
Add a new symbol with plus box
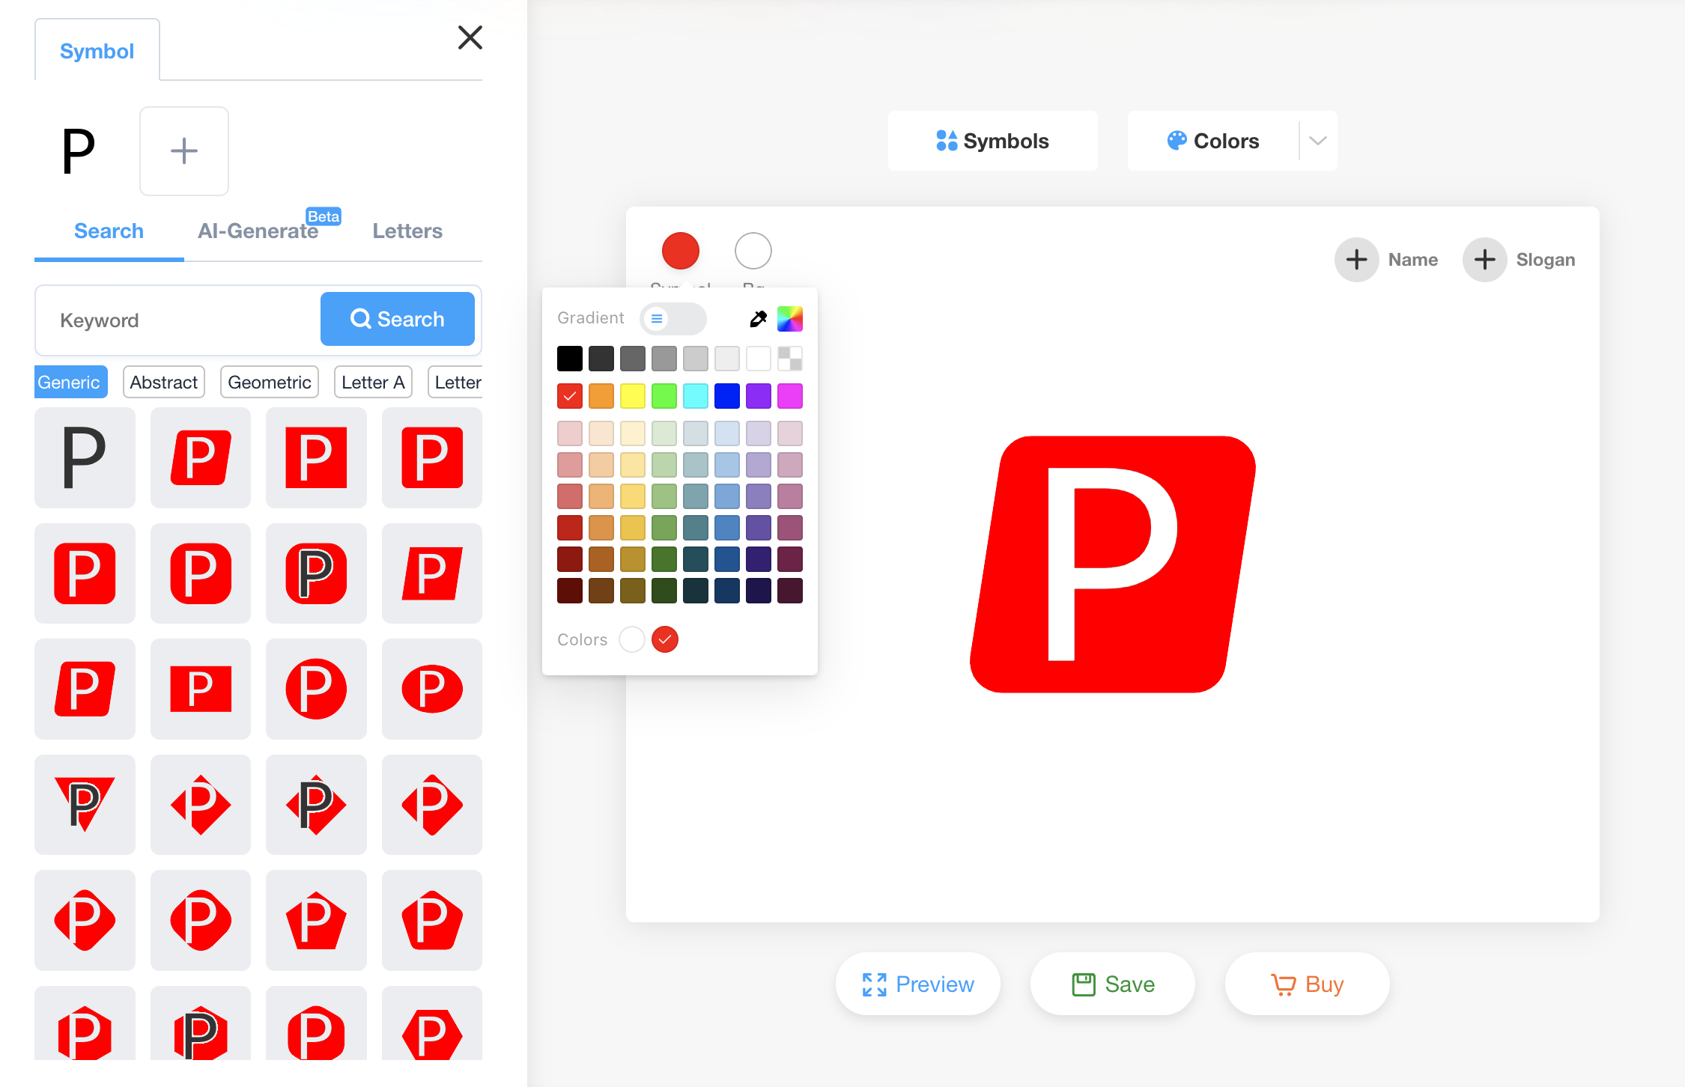pyautogui.click(x=183, y=151)
